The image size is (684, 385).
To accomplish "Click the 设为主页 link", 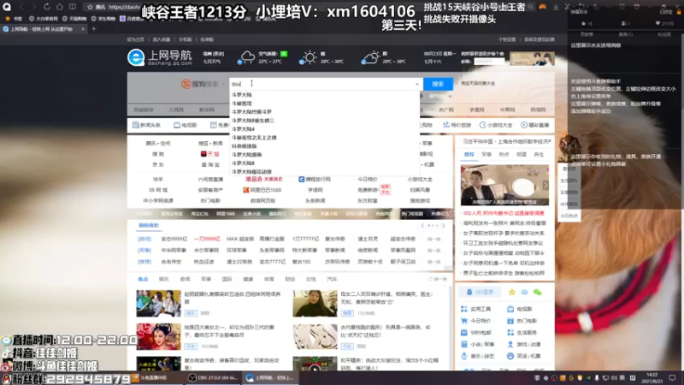I will click(x=135, y=39).
